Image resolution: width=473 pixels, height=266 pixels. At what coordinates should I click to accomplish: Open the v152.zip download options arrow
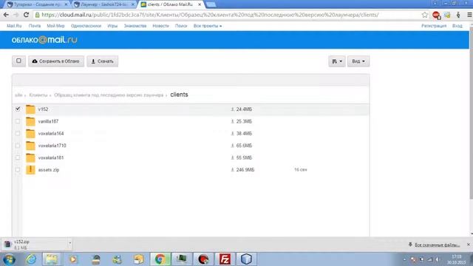tap(69, 243)
